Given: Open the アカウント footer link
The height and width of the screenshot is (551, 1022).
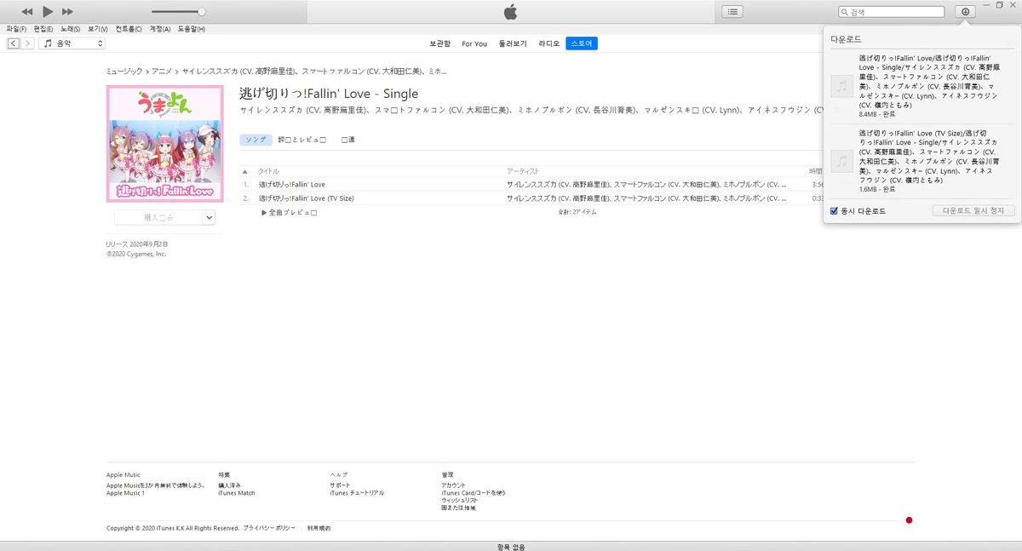Looking at the screenshot, I should click(454, 485).
